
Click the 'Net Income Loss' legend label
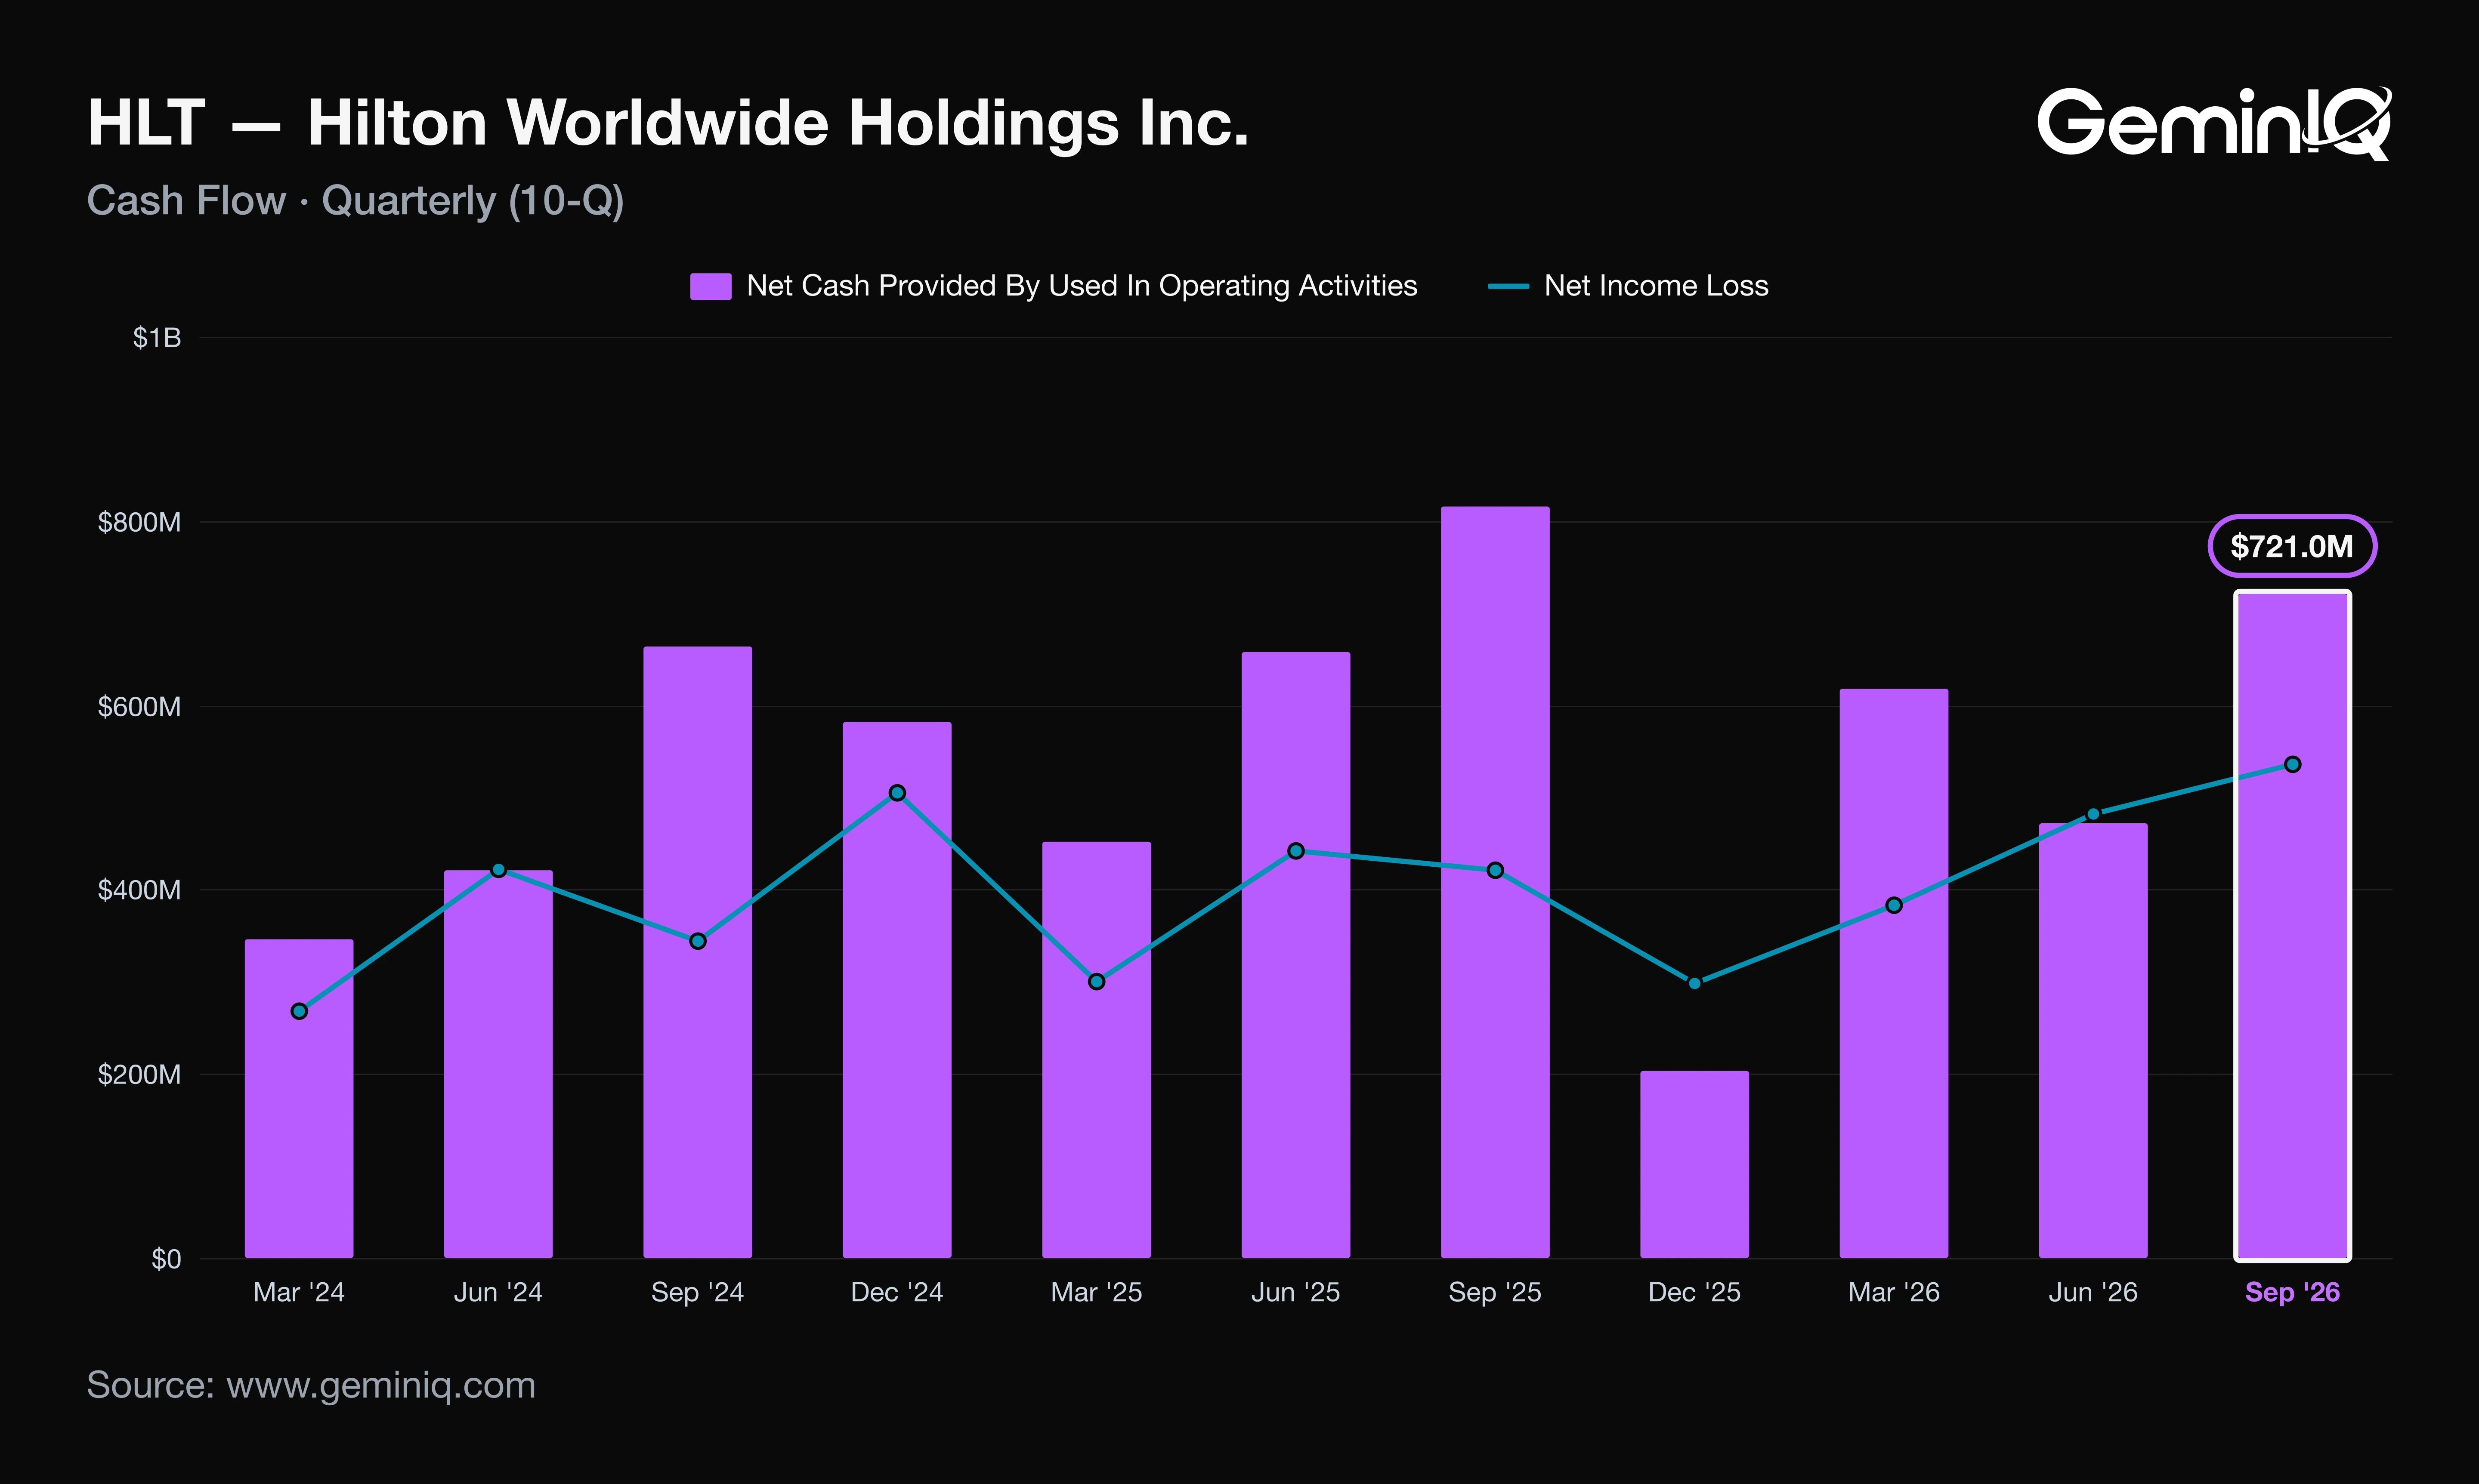click(x=1656, y=286)
